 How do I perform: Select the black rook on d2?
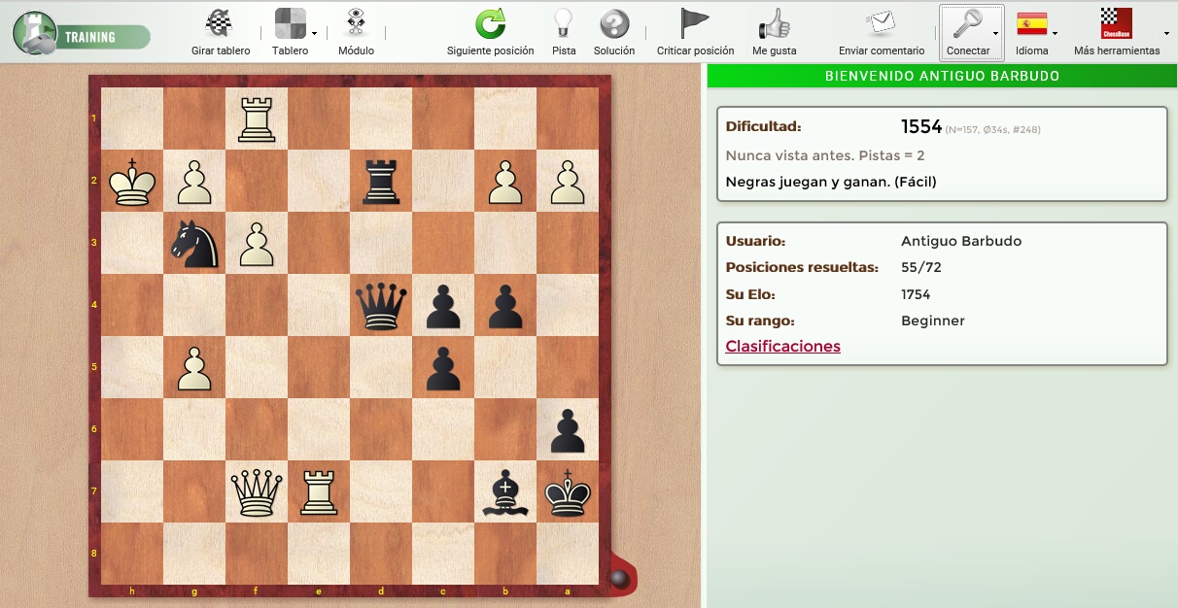click(x=381, y=181)
